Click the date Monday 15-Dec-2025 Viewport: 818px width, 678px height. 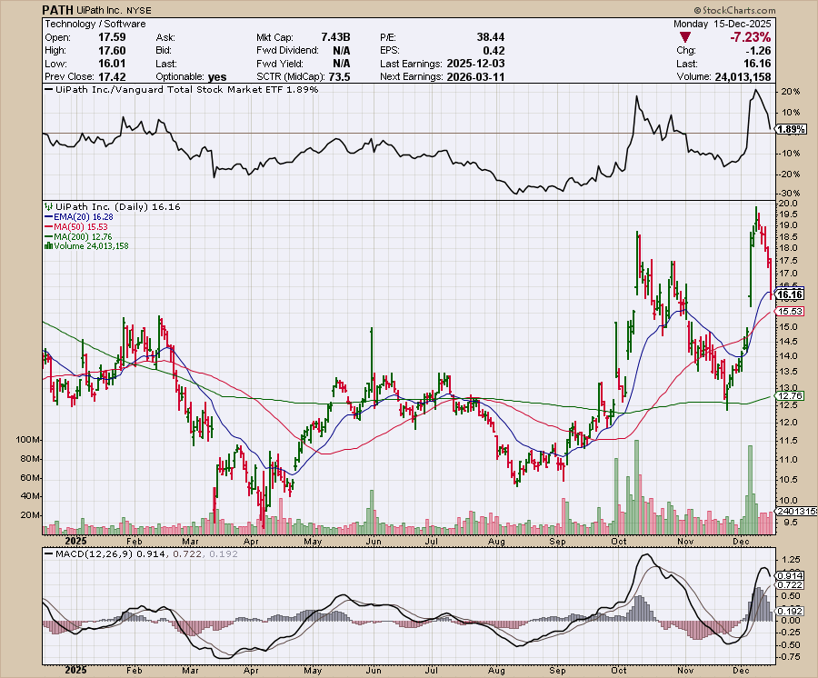click(722, 24)
